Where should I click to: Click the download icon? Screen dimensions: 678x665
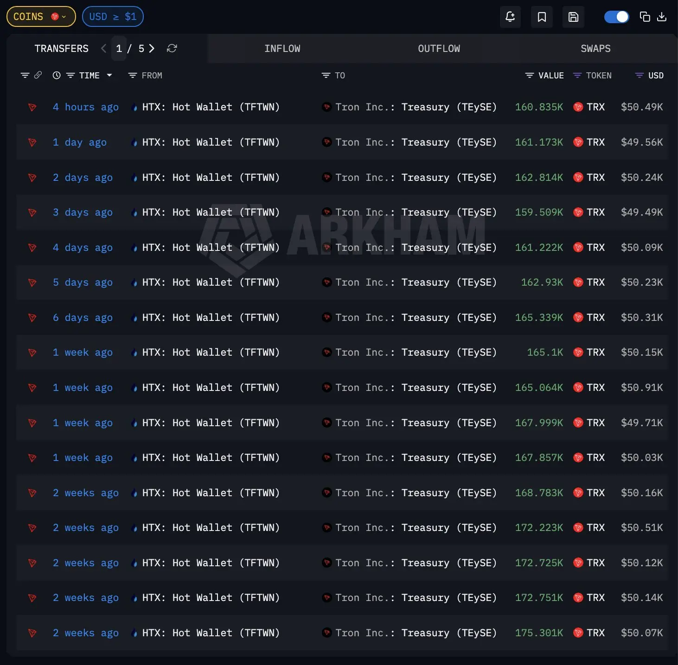662,17
